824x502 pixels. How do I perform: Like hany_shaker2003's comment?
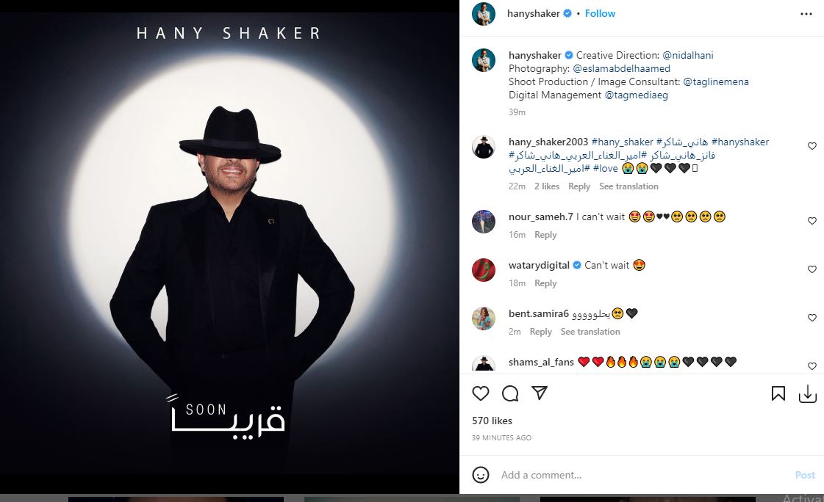click(812, 146)
